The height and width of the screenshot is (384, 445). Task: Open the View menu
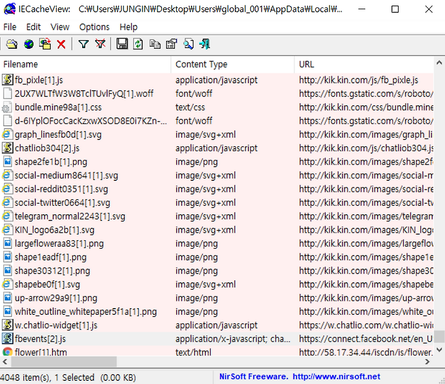point(60,27)
